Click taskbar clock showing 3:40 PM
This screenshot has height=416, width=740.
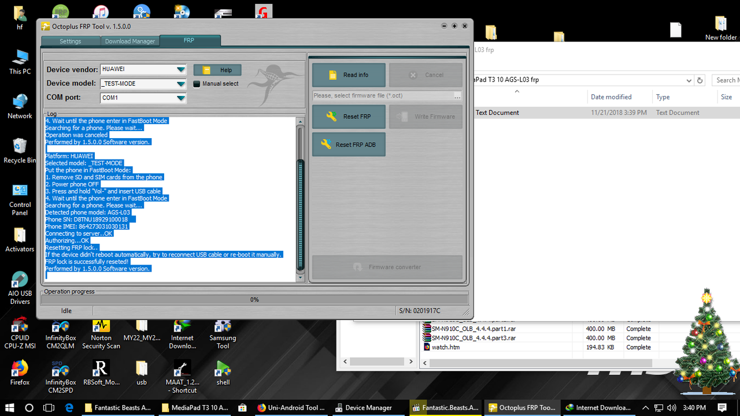tap(694, 407)
